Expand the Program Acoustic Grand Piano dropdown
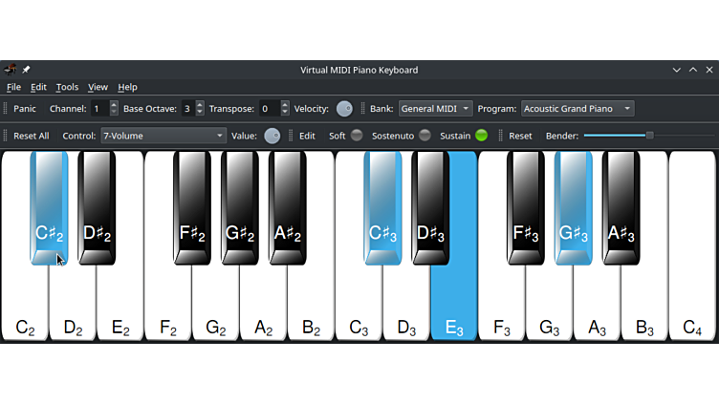 577,109
